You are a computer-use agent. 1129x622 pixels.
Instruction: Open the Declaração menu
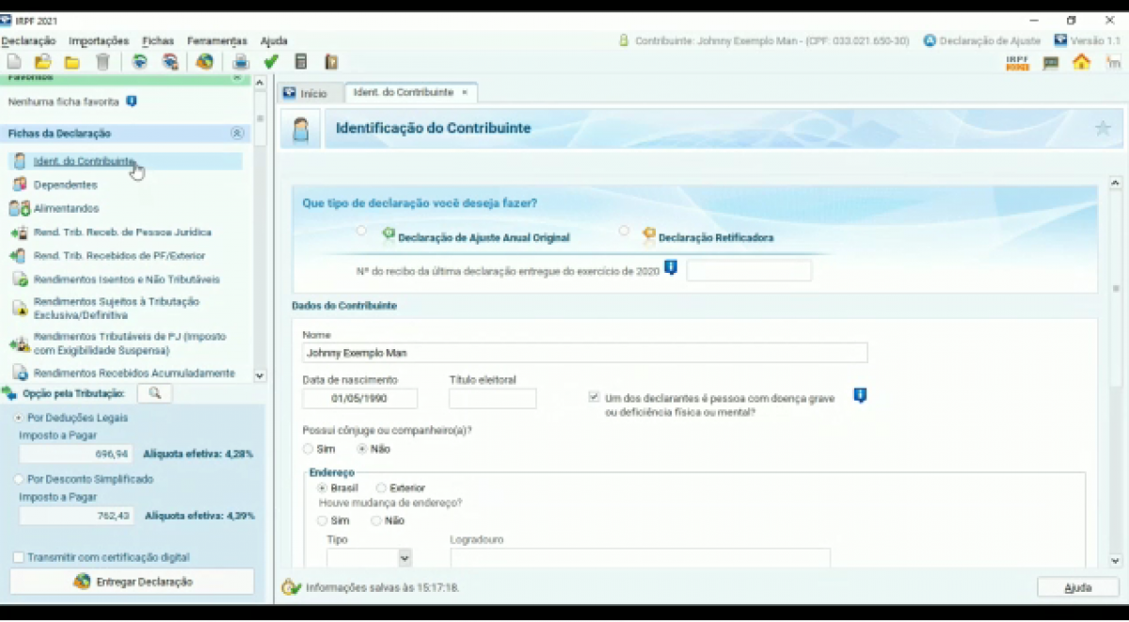pyautogui.click(x=28, y=40)
